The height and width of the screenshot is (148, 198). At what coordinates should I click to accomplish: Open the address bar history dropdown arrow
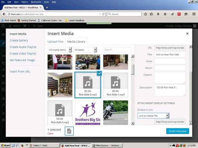100,14
